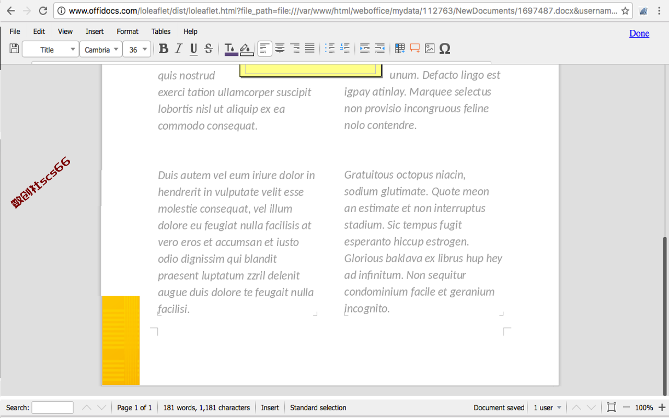Open the View menu
Image resolution: width=669 pixels, height=418 pixels.
pos(65,31)
